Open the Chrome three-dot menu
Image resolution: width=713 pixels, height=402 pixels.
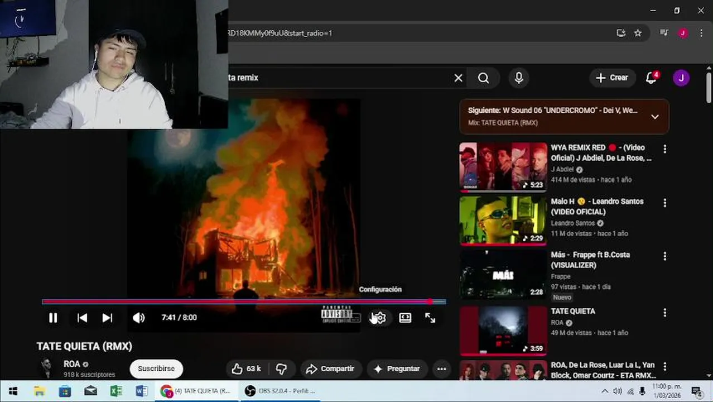pyautogui.click(x=701, y=33)
